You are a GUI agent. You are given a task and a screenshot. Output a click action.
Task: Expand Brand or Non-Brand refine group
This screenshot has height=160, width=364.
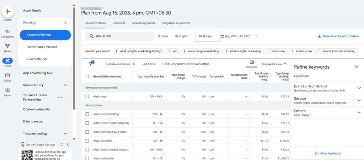pos(359,88)
